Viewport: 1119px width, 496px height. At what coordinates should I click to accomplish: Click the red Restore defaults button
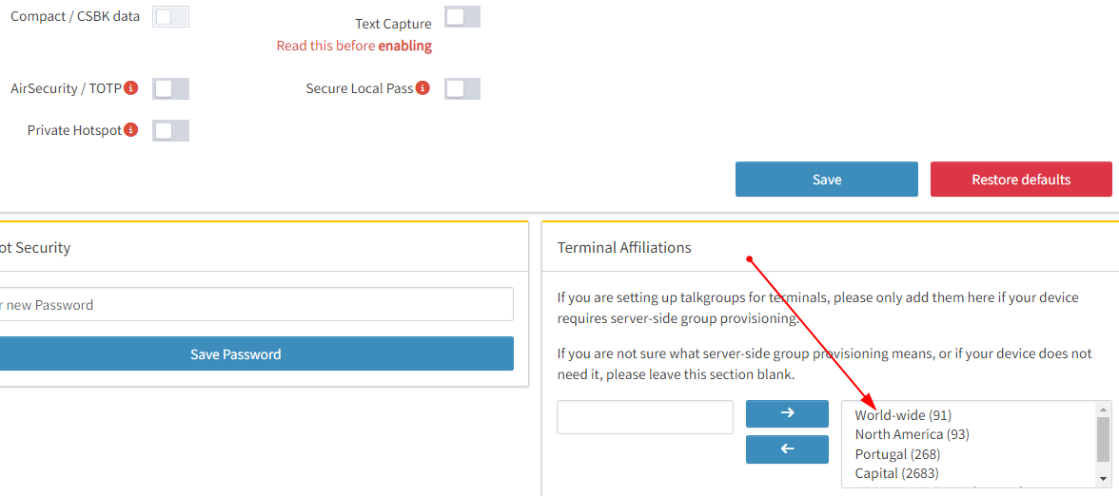pyautogui.click(x=1021, y=180)
